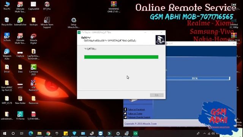This screenshot has width=243, height=137.
Task: Launch YI Home from the desktop
Action: coord(20,116)
